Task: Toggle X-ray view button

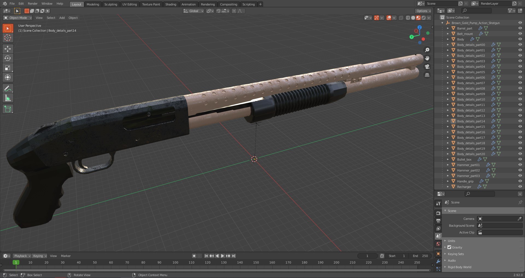Action: (x=401, y=18)
